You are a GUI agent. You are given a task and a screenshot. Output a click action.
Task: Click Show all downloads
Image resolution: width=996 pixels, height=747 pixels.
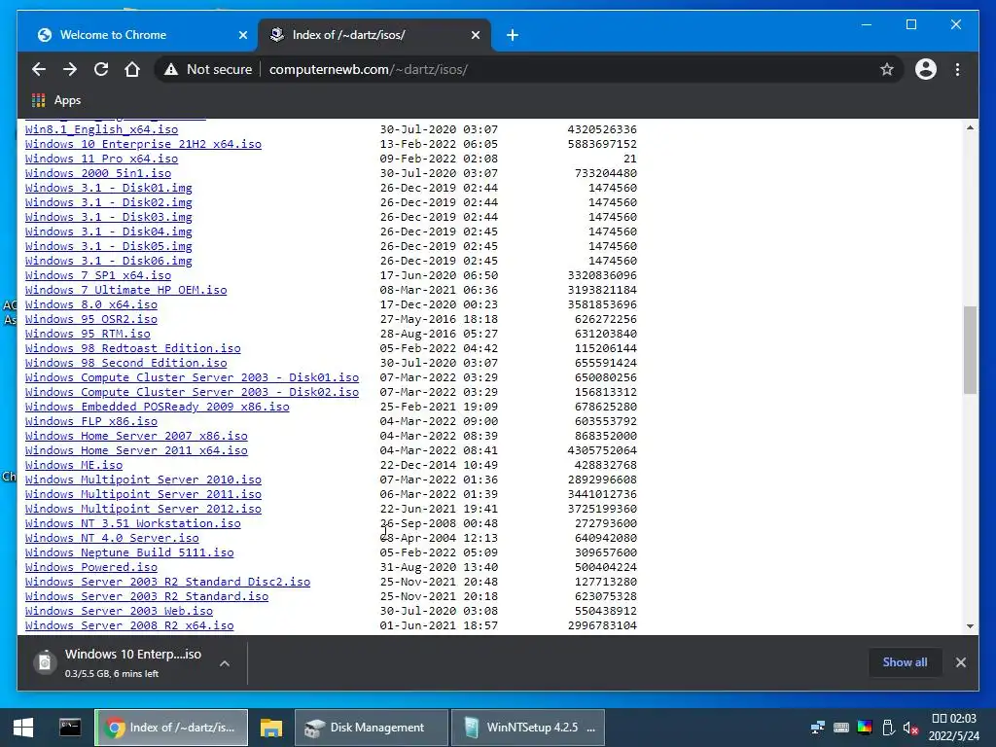[x=905, y=662]
